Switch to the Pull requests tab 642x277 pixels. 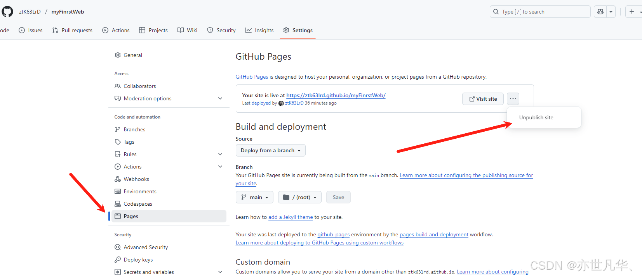click(72, 30)
